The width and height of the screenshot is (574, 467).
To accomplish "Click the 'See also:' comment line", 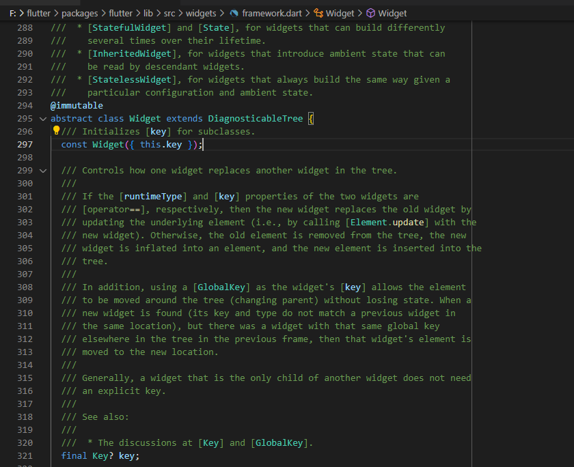I will pyautogui.click(x=95, y=417).
